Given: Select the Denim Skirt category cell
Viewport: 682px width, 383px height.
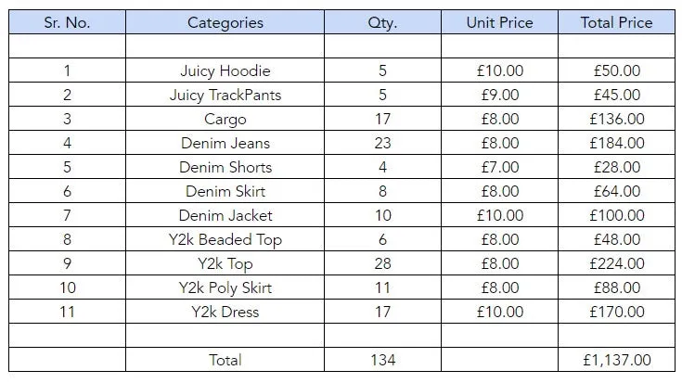Looking at the screenshot, I should click(x=225, y=191).
